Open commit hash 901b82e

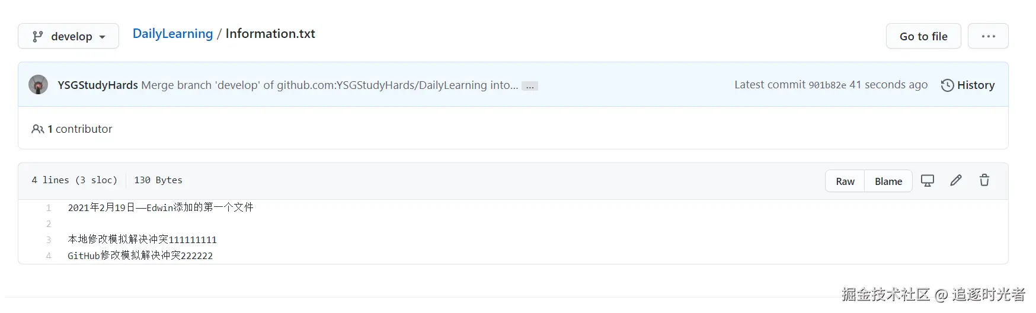point(827,85)
